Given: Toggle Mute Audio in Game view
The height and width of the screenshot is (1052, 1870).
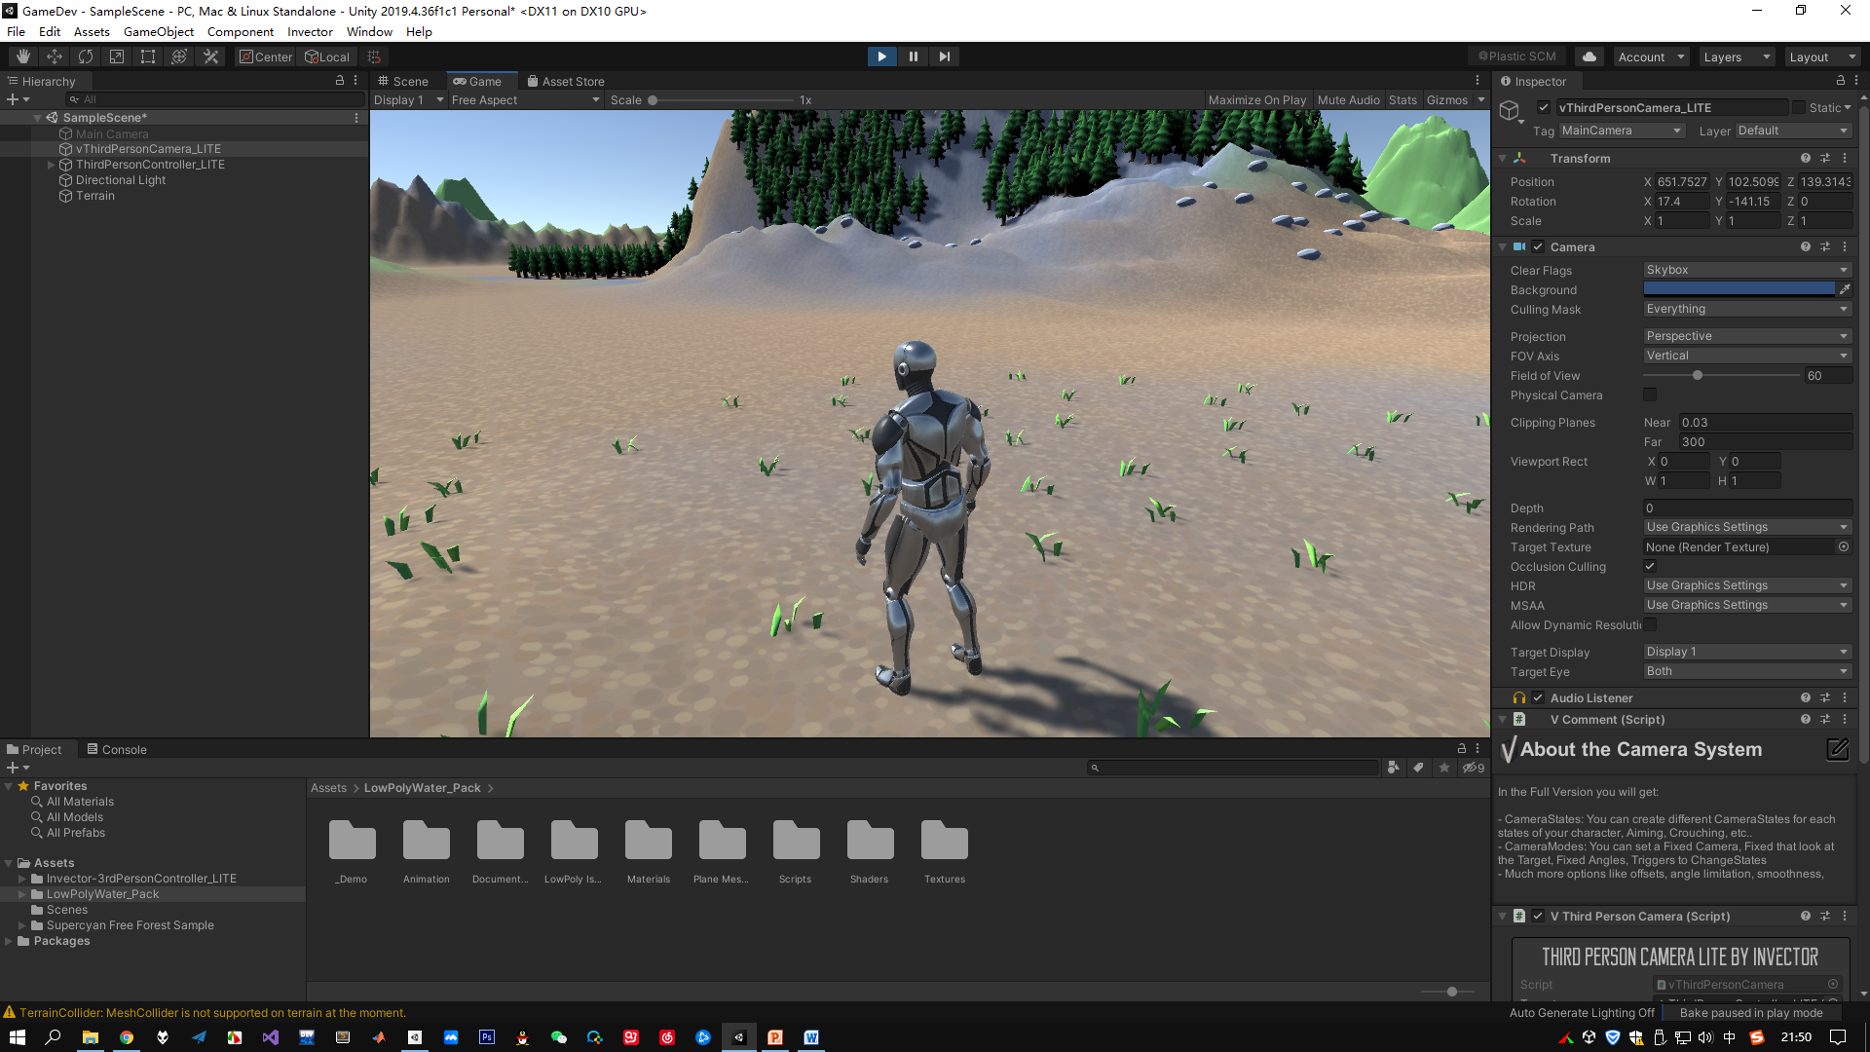Looking at the screenshot, I should click(1348, 99).
